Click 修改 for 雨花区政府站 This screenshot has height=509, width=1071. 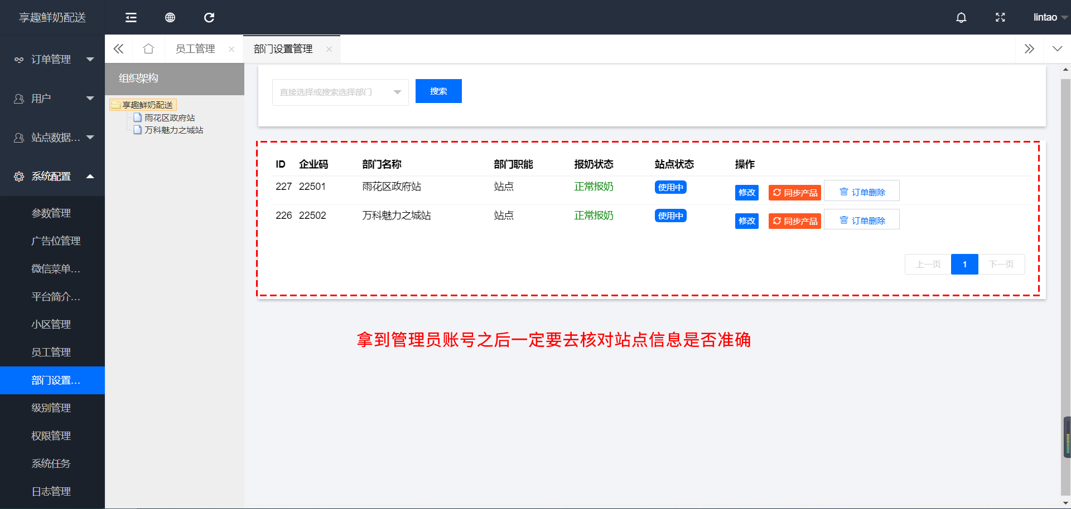(746, 193)
